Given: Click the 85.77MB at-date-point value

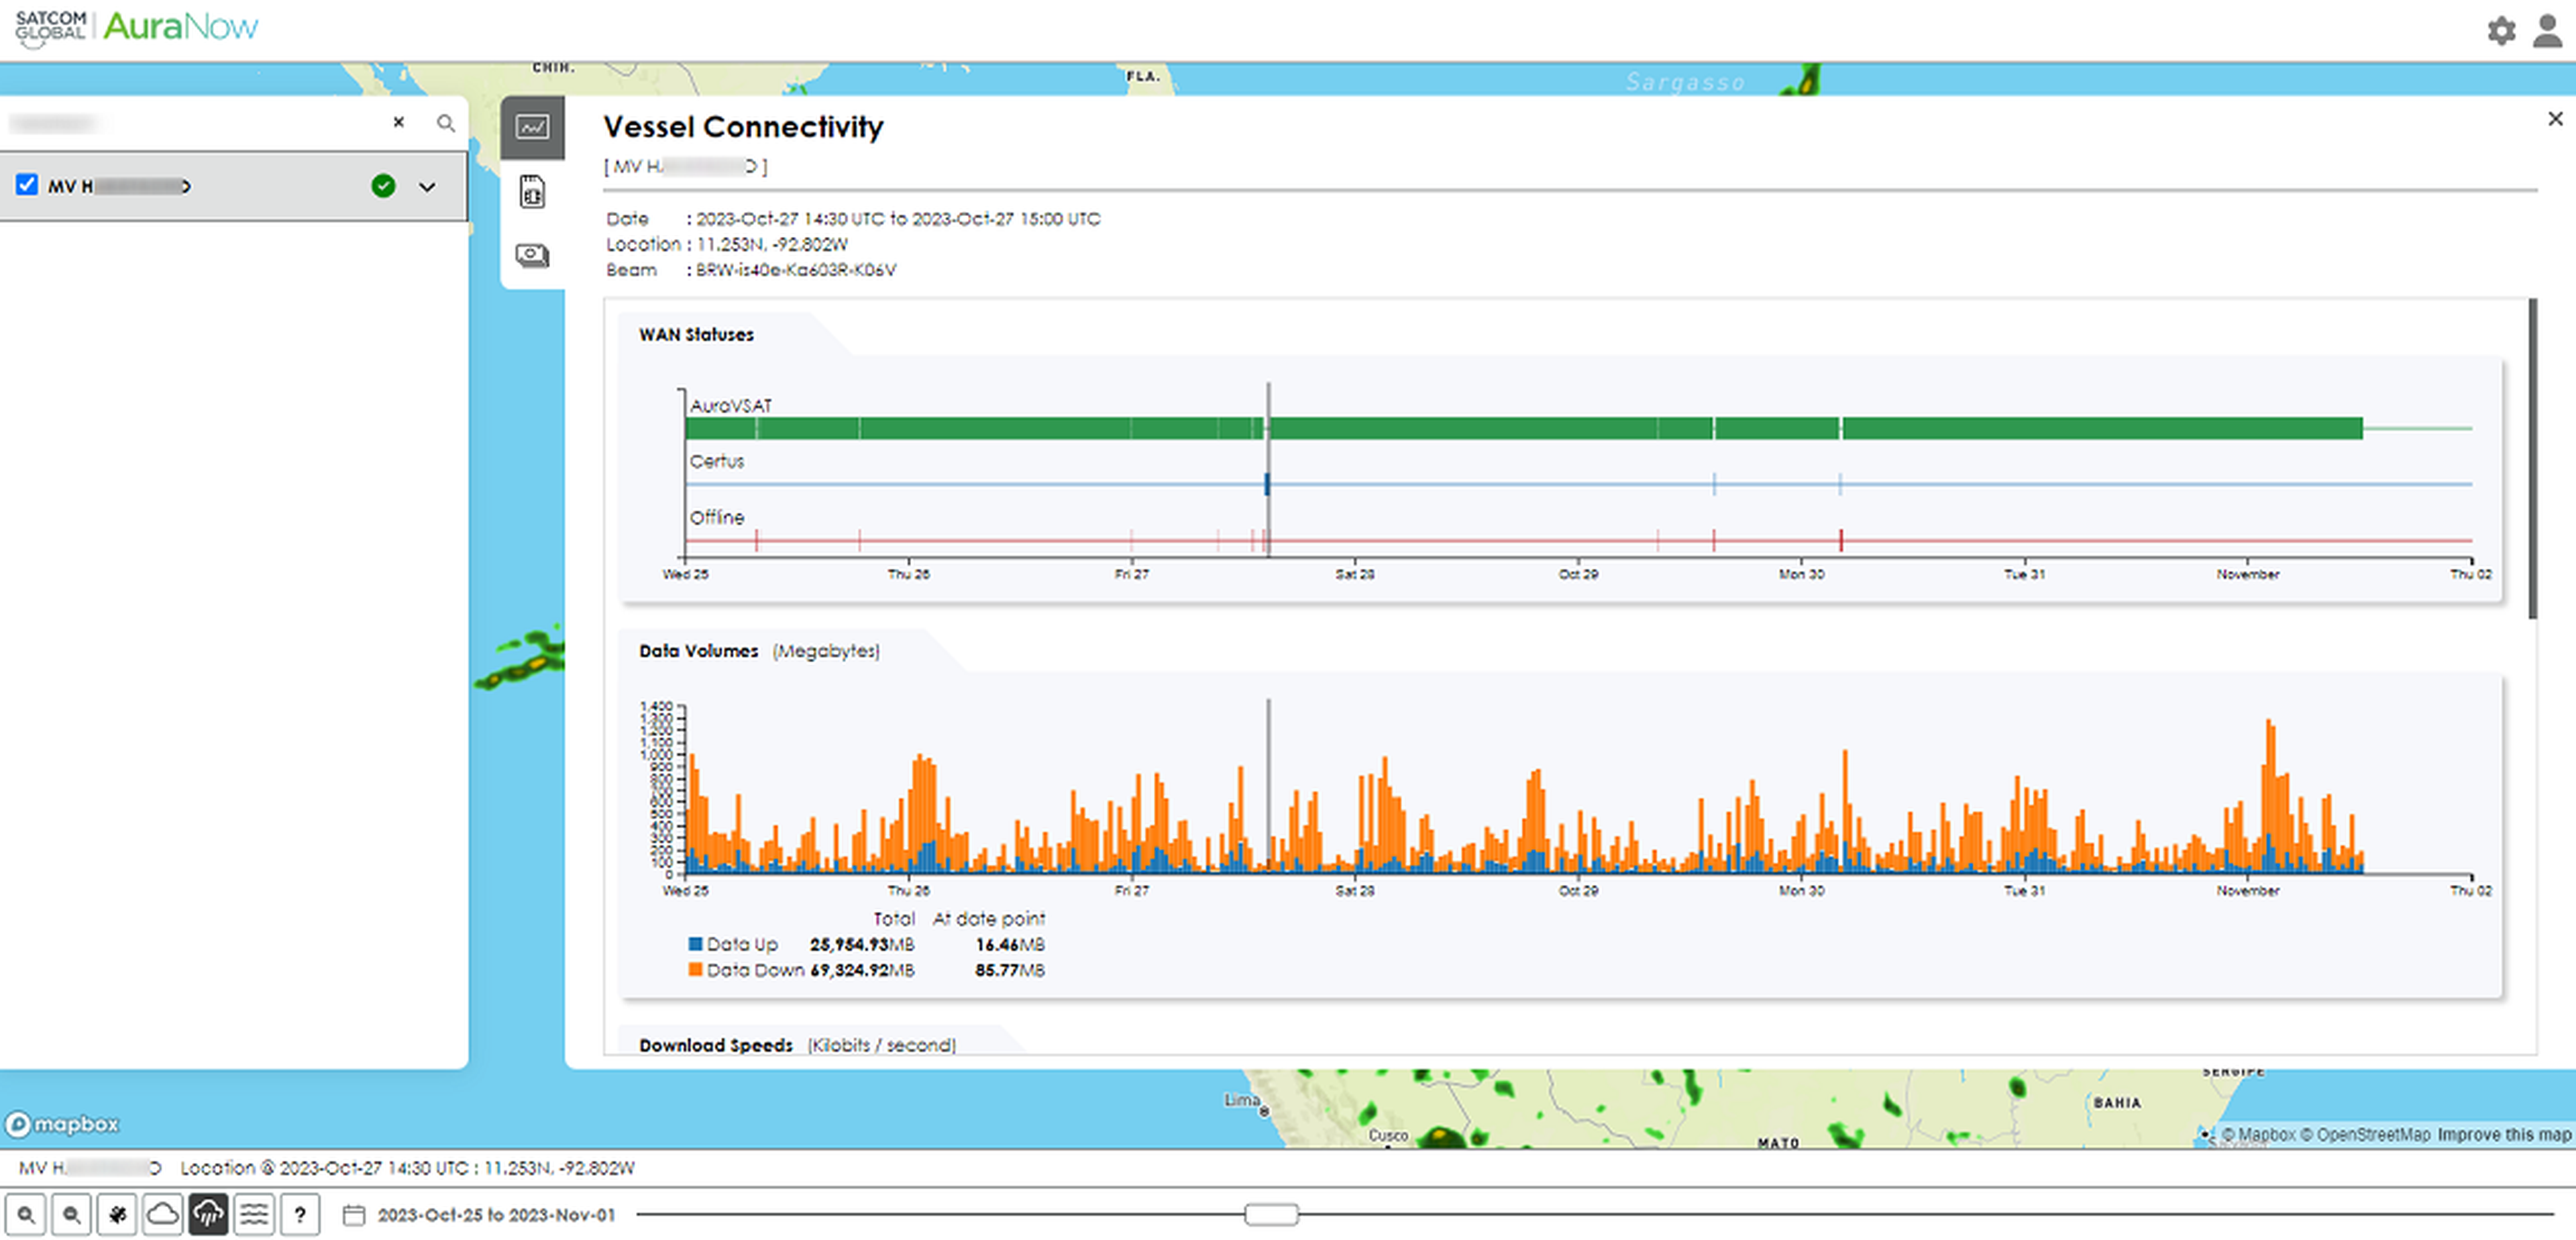Looking at the screenshot, I should (x=1009, y=969).
